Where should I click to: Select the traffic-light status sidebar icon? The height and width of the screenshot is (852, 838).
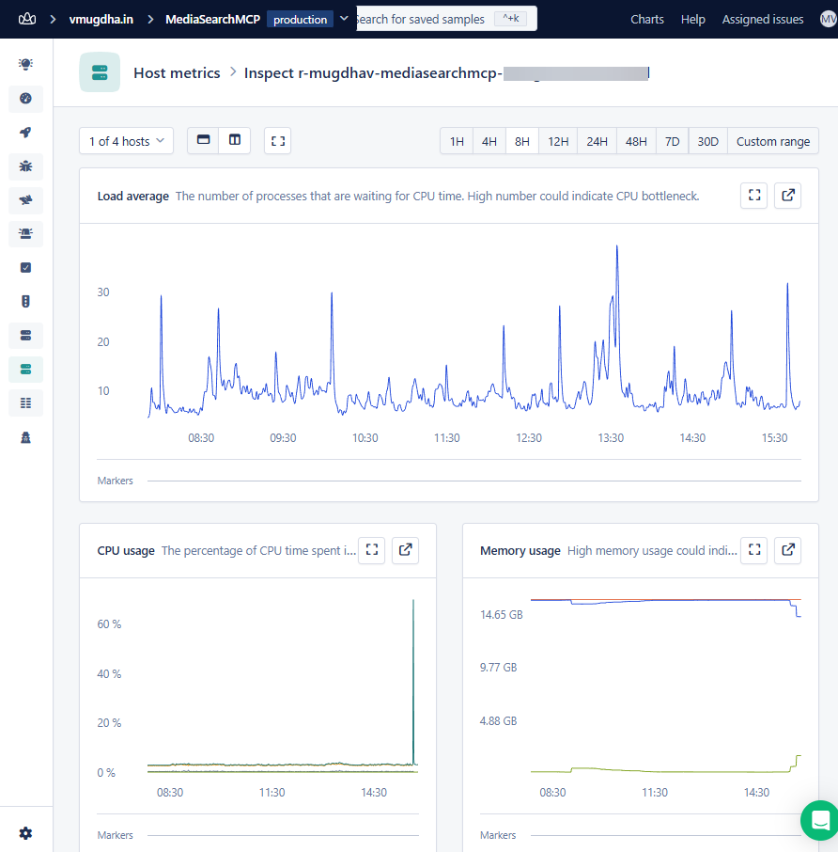(x=25, y=301)
